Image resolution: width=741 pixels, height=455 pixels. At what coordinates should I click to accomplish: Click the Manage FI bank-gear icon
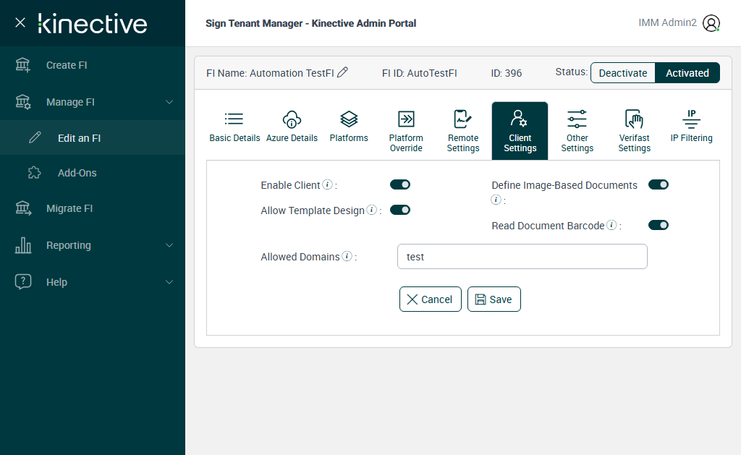[x=22, y=102]
